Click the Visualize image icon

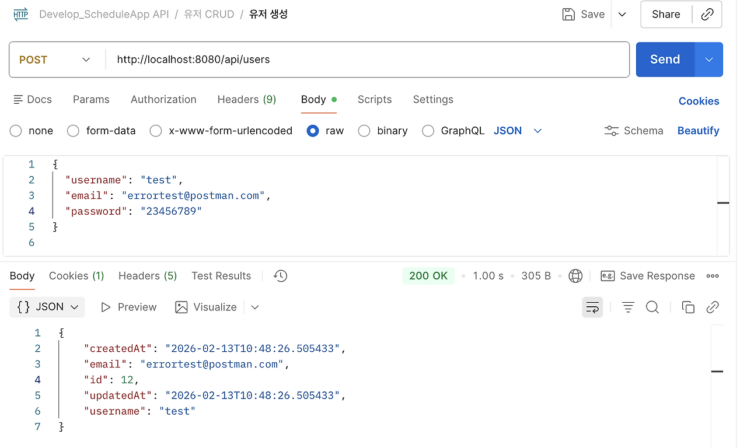tap(181, 307)
